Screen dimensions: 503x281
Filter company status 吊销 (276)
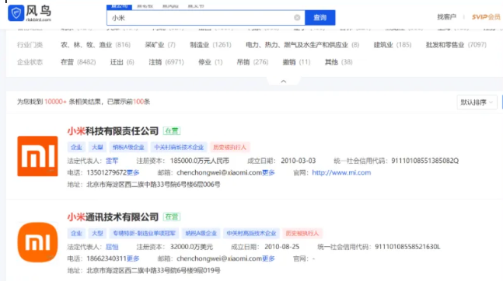click(253, 62)
